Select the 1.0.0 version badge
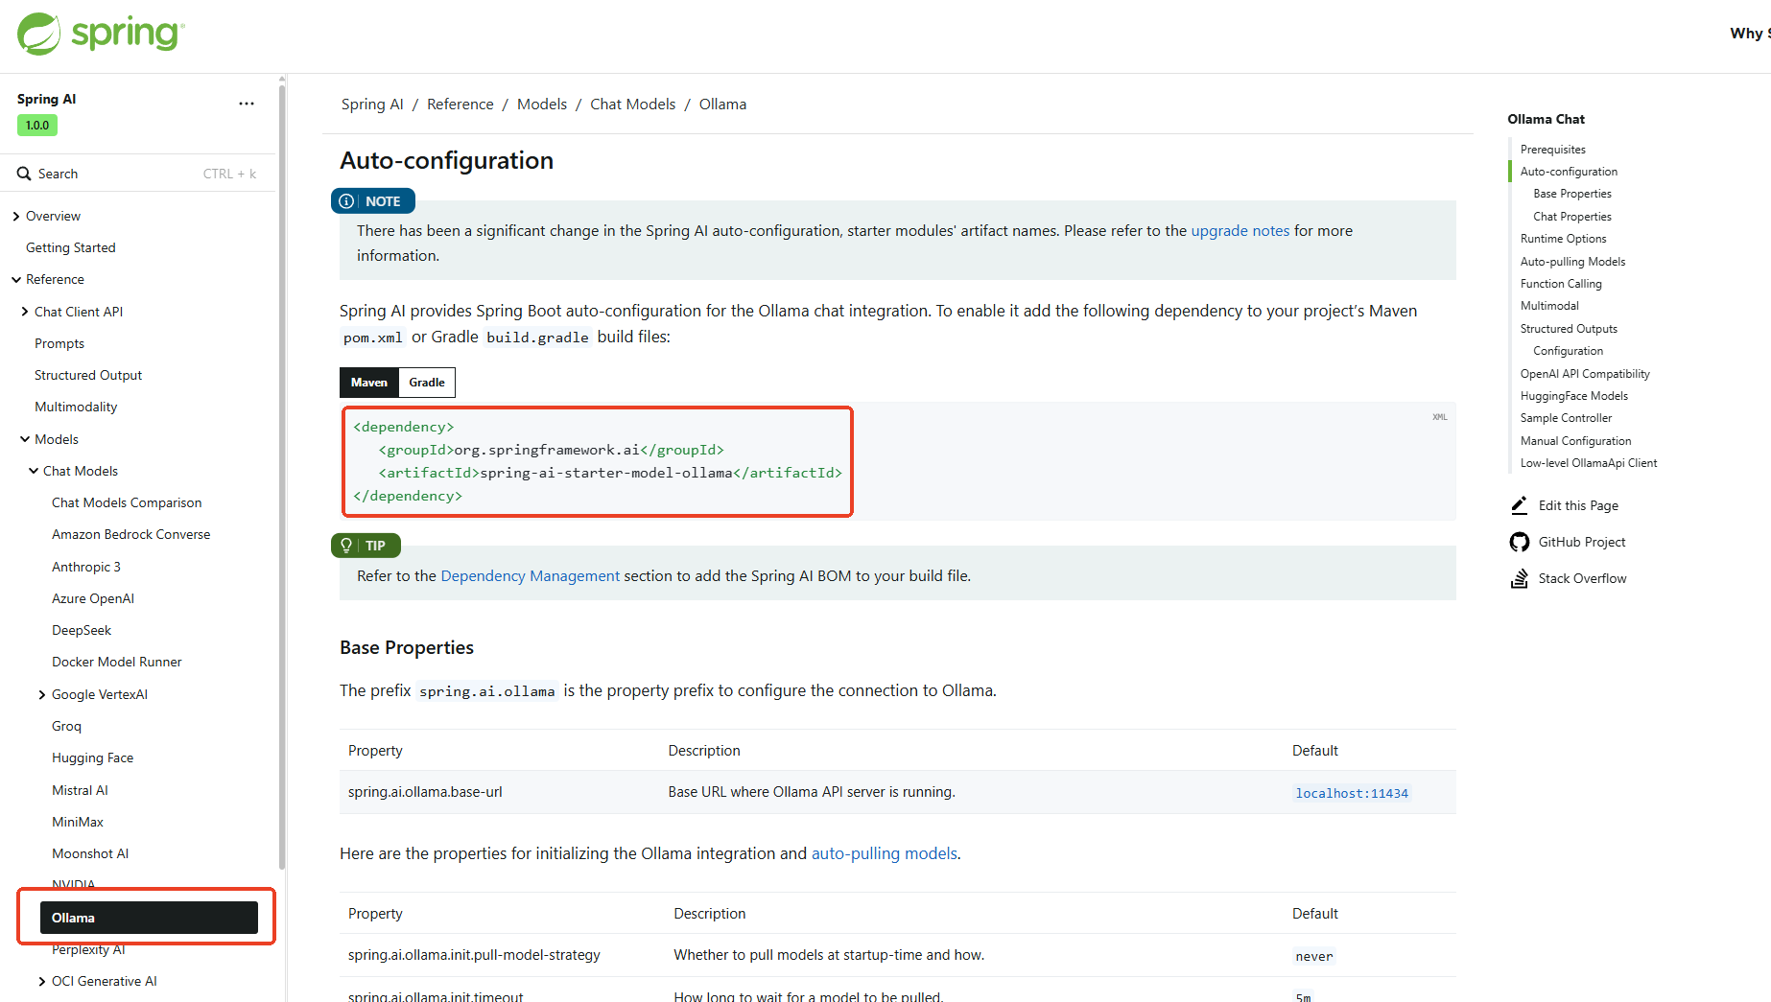The height and width of the screenshot is (1002, 1771). 37,125
